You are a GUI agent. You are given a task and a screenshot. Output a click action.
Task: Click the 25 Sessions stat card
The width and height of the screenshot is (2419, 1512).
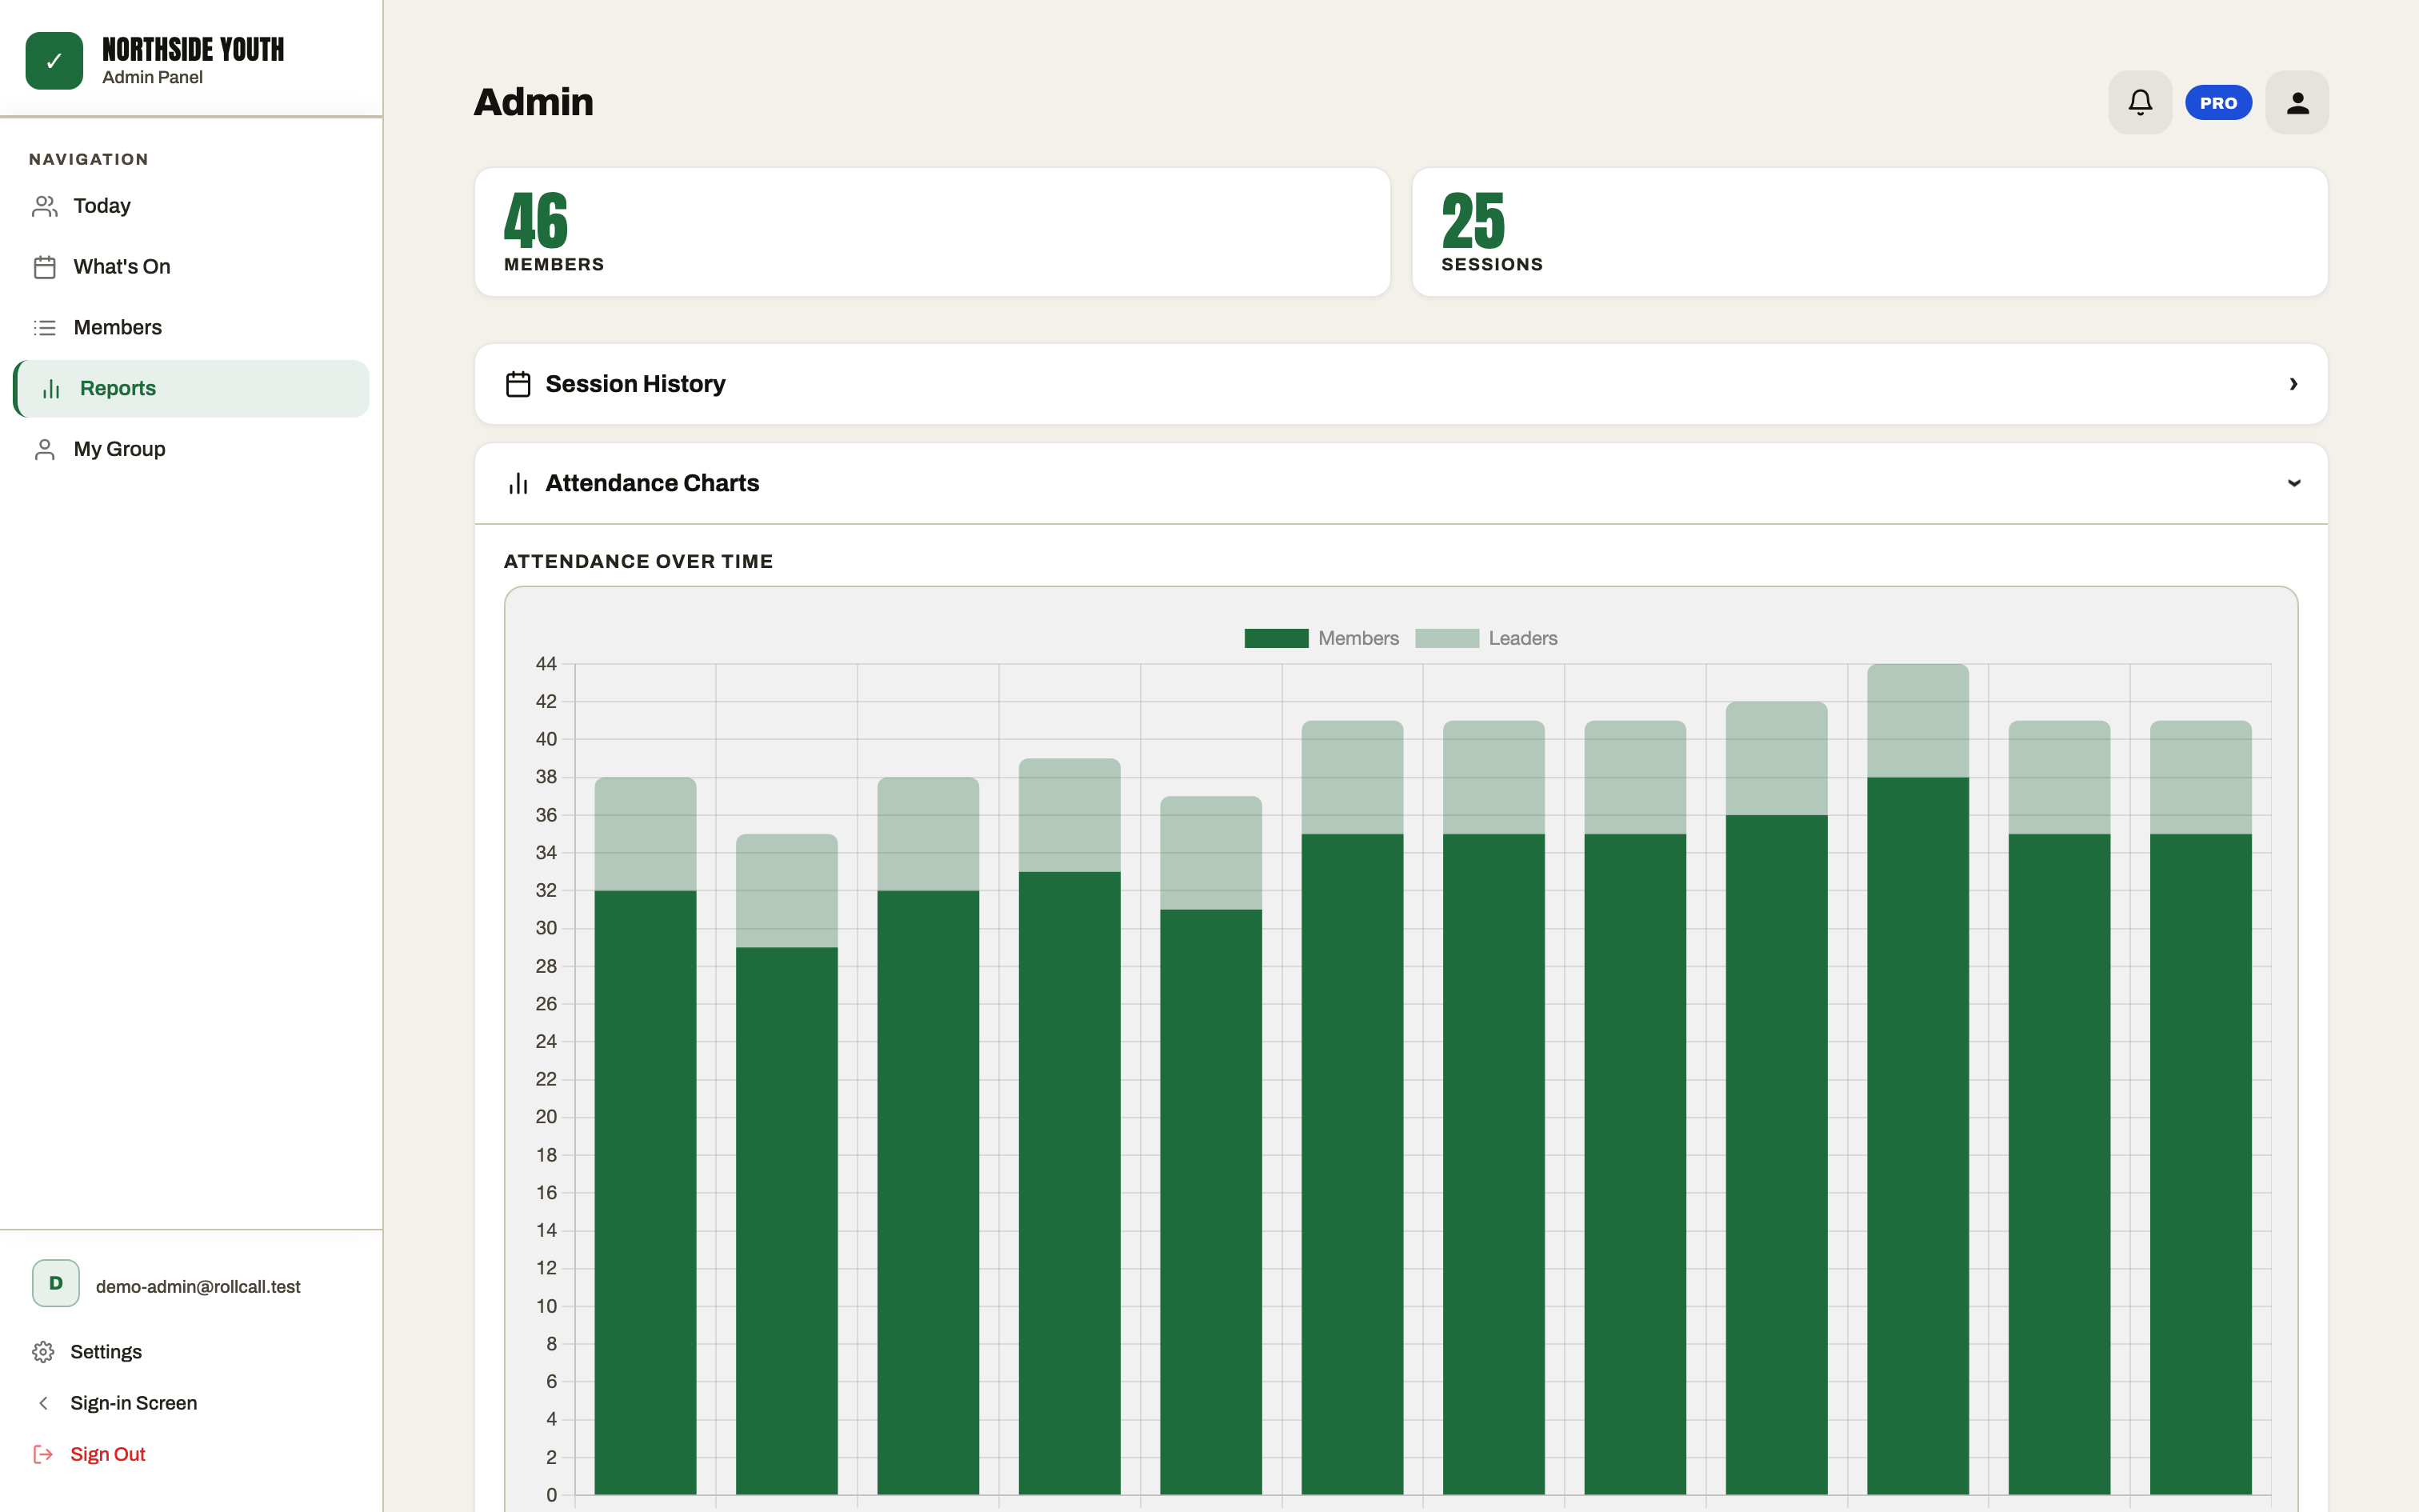coord(1870,232)
